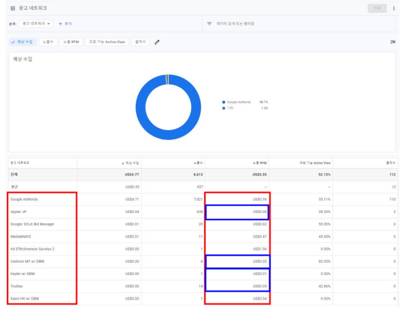406x311 pixels.
Task: Click the plus icon next to 추가
Action: pyautogui.click(x=60, y=23)
